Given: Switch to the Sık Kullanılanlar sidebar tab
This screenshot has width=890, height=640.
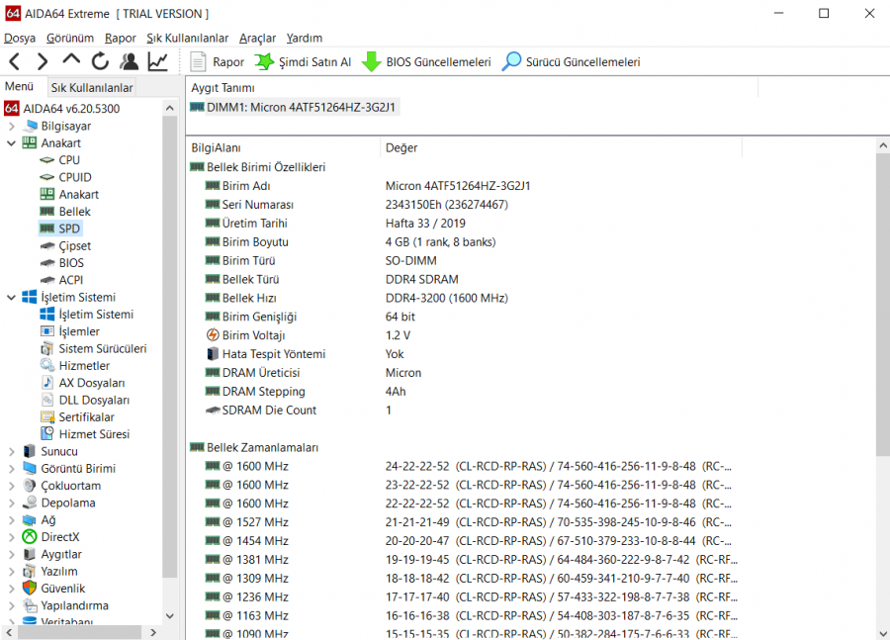Looking at the screenshot, I should (x=92, y=87).
